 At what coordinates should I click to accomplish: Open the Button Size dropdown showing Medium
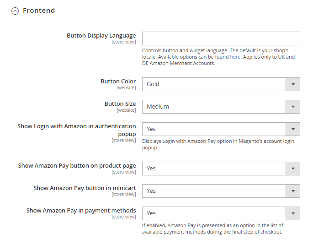(214, 107)
